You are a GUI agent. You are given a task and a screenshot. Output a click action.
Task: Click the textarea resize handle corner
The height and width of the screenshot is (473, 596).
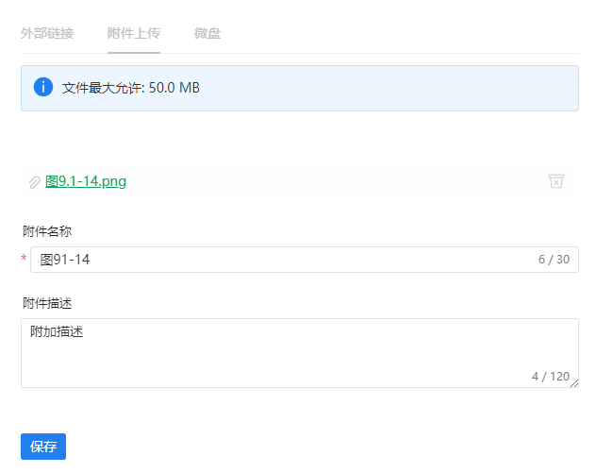coord(574,382)
